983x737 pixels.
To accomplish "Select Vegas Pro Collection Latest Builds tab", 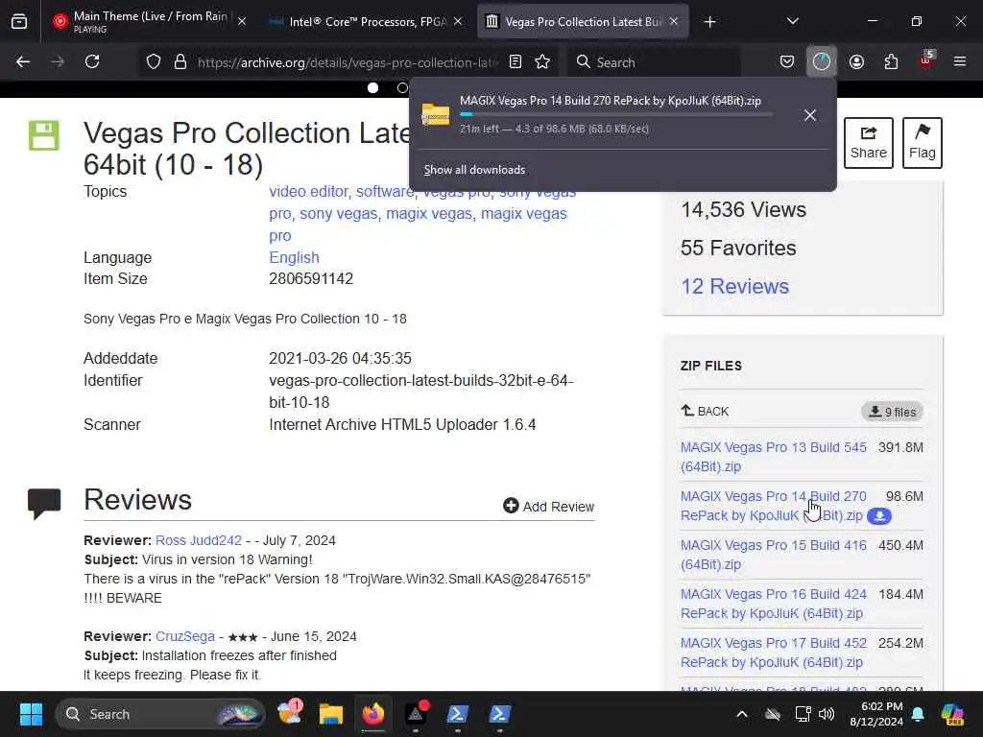I will (x=583, y=22).
